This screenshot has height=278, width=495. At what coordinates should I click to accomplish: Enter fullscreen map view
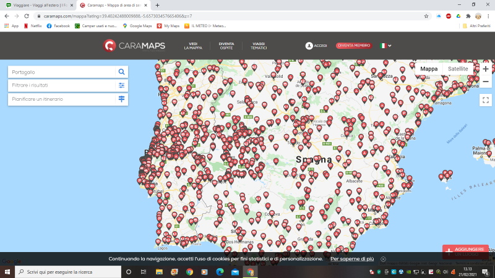coord(486,99)
